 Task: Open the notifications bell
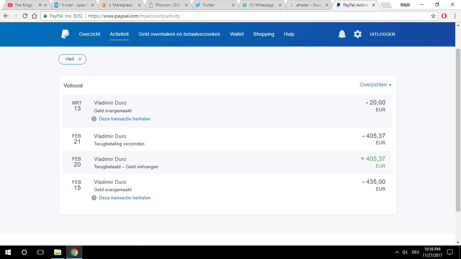pyautogui.click(x=342, y=34)
